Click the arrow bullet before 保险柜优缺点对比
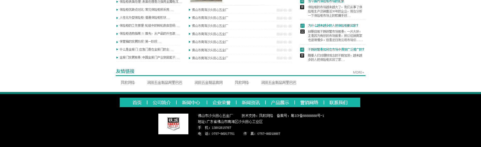481x147 pixels. click(117, 10)
